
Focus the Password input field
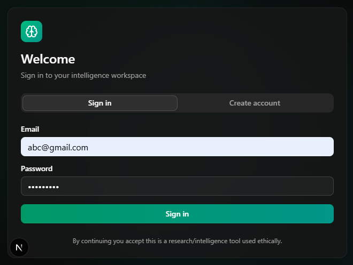pos(177,186)
